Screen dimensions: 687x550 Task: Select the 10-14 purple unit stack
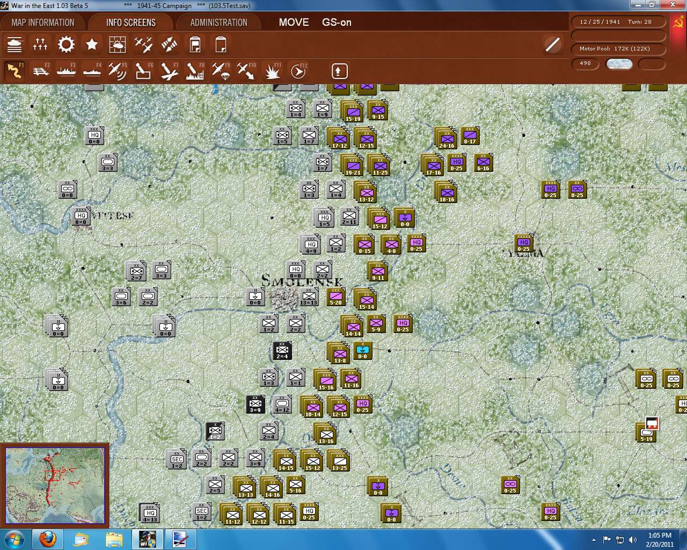(312, 407)
